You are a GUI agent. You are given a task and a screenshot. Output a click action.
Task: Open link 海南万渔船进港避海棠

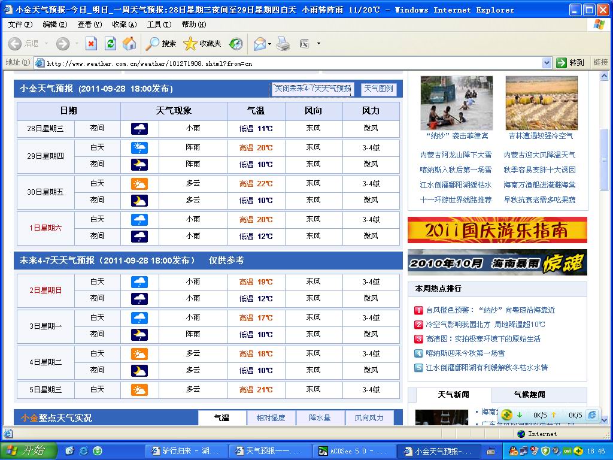coord(539,185)
